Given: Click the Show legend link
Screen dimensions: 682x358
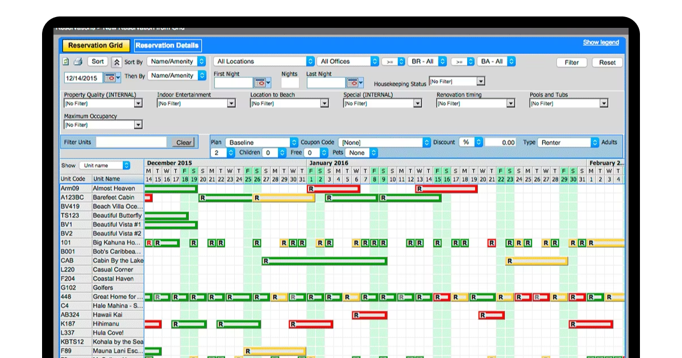Looking at the screenshot, I should tap(601, 43).
